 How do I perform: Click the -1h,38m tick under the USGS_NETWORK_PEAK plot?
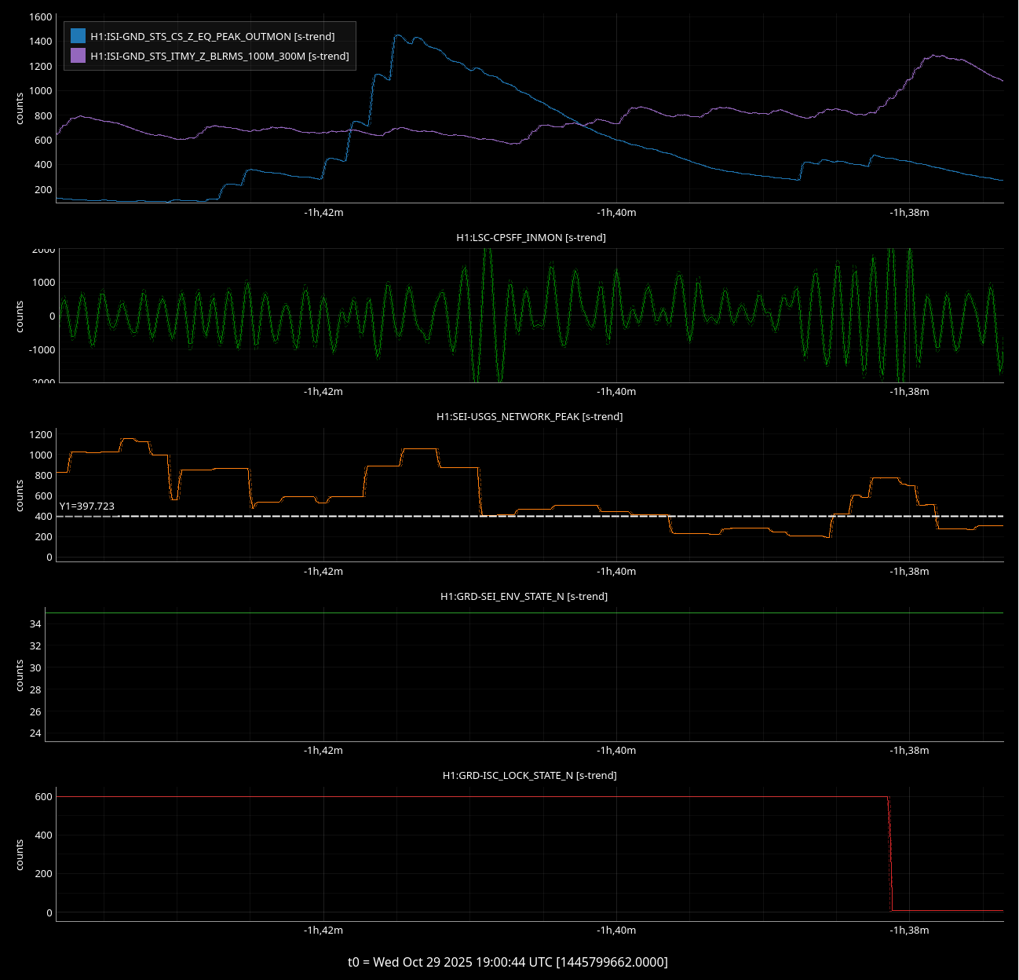[x=909, y=571]
